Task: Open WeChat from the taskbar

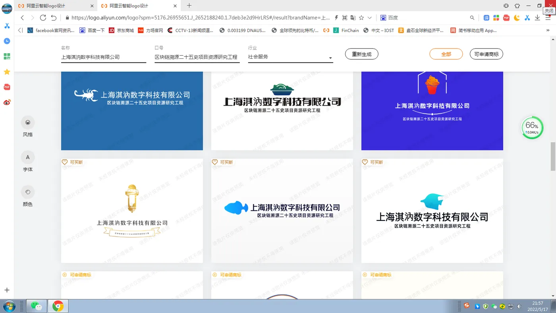Action: pos(36,306)
